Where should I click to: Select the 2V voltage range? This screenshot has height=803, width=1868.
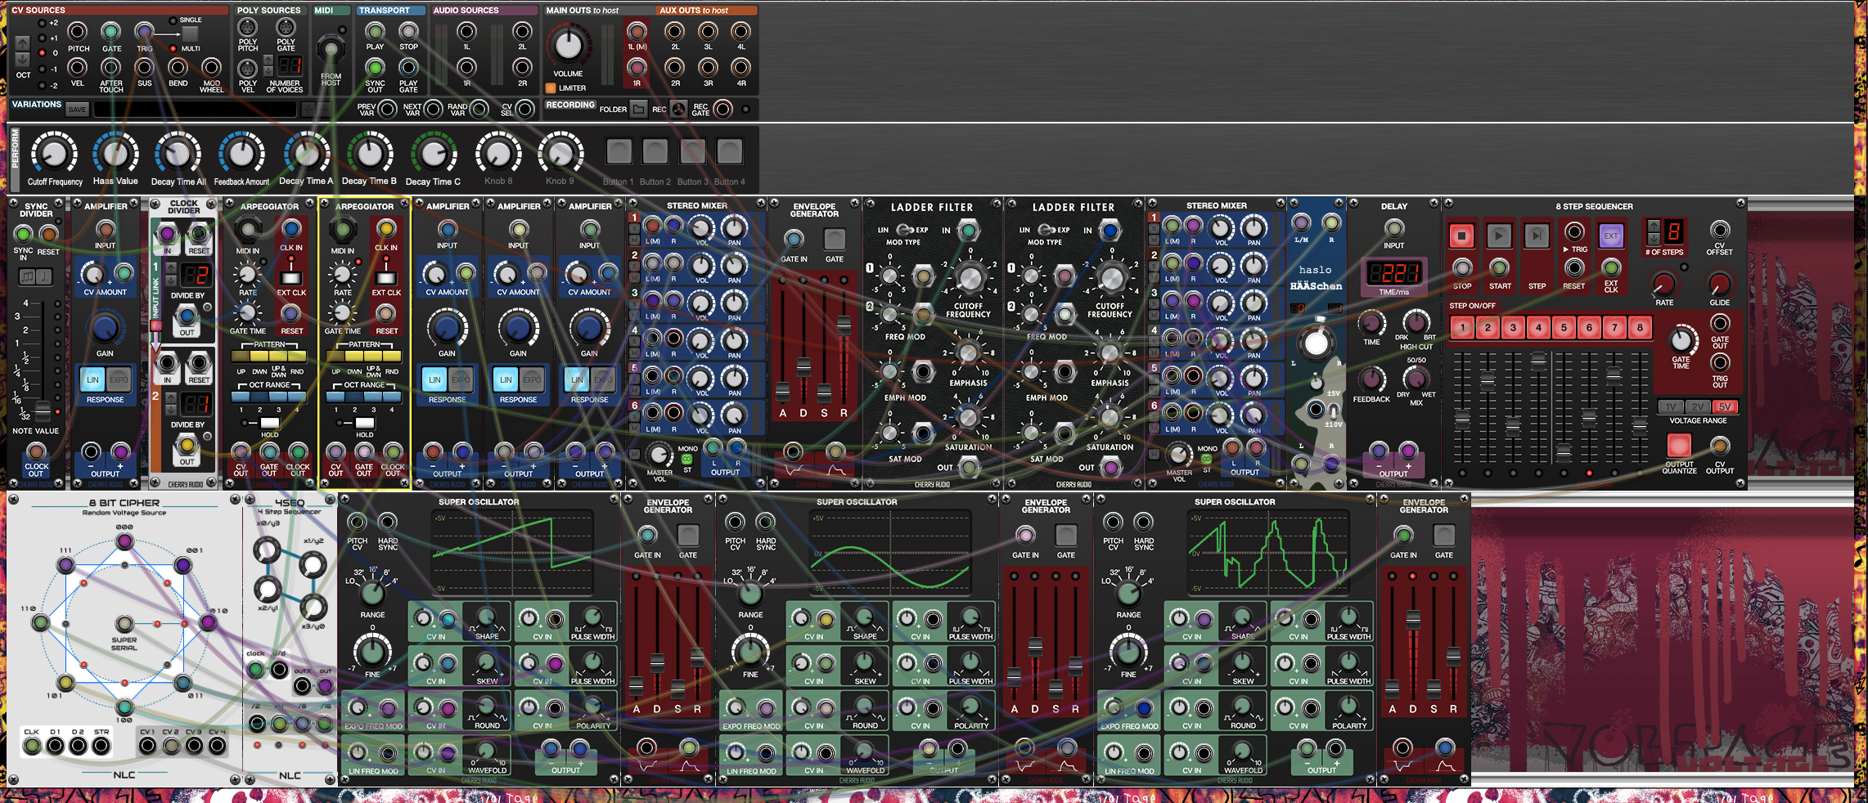point(1697,406)
